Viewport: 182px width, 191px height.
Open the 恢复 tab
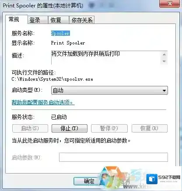tap(59, 20)
